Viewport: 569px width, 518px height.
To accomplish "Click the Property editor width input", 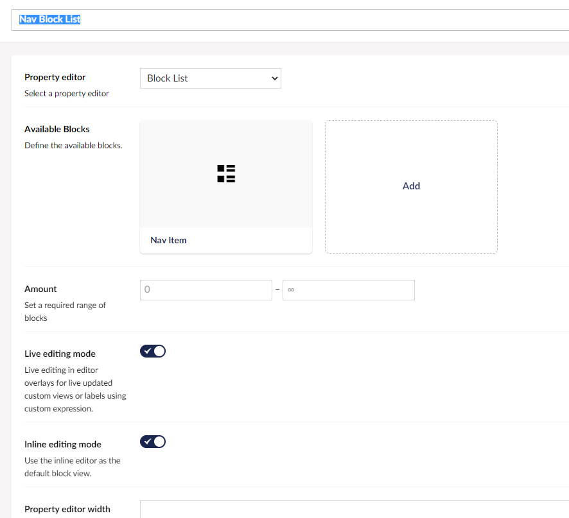I will click(x=354, y=509).
